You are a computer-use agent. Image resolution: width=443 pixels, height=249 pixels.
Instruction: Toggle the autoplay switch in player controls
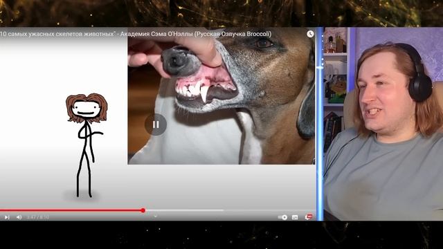click(282, 217)
